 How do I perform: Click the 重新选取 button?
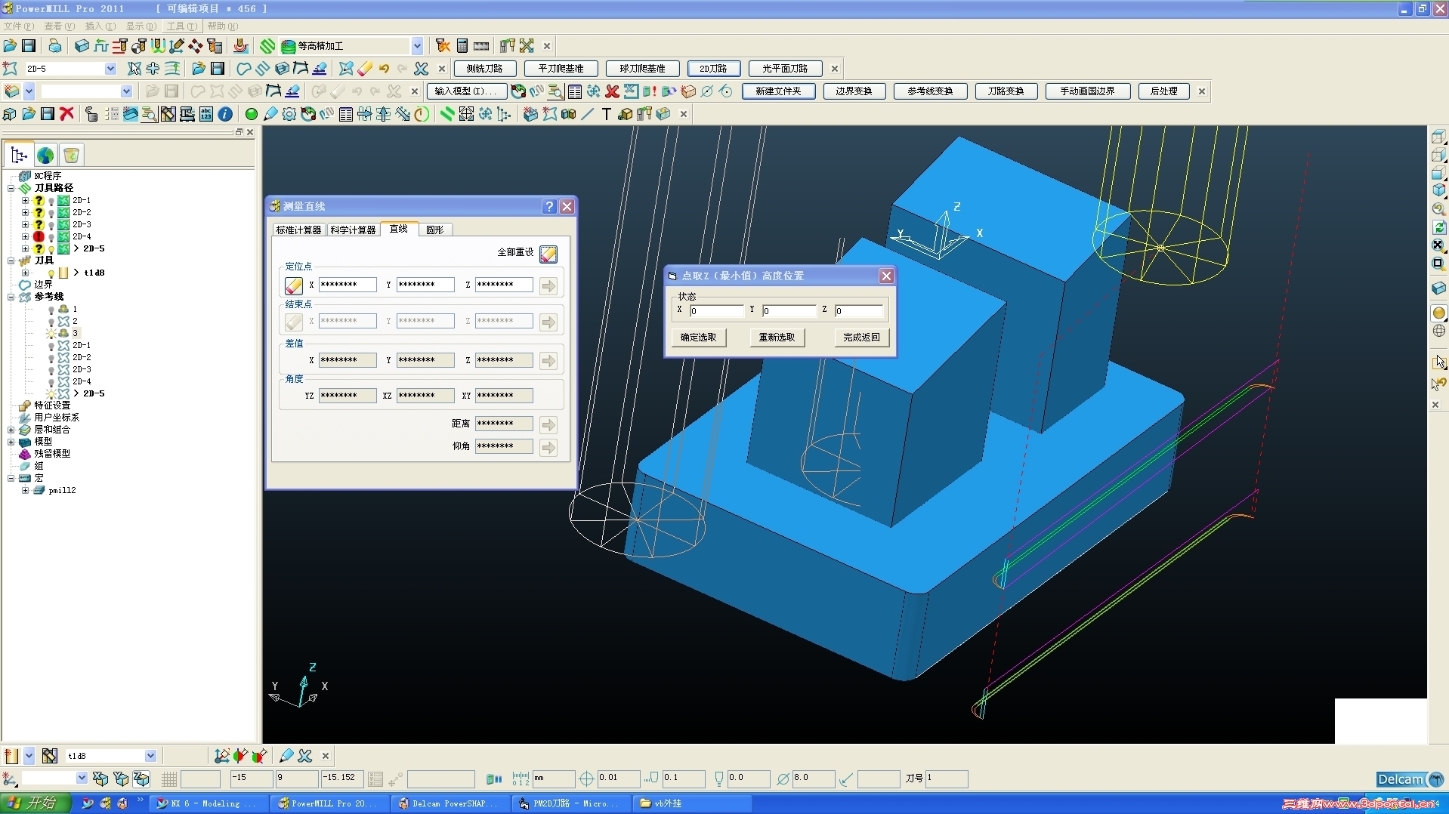click(x=777, y=338)
